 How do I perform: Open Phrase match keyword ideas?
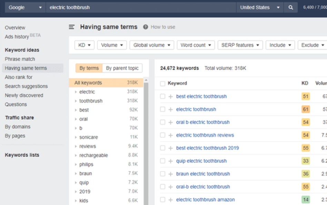pyautogui.click(x=20, y=59)
